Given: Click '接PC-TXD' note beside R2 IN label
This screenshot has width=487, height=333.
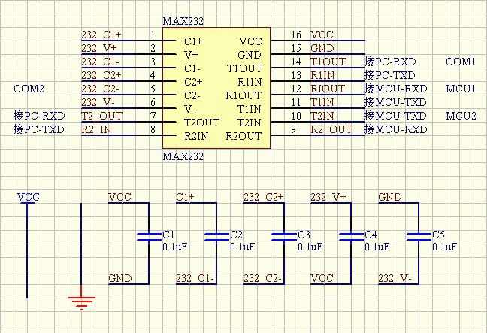Looking at the screenshot, I should [39, 129].
